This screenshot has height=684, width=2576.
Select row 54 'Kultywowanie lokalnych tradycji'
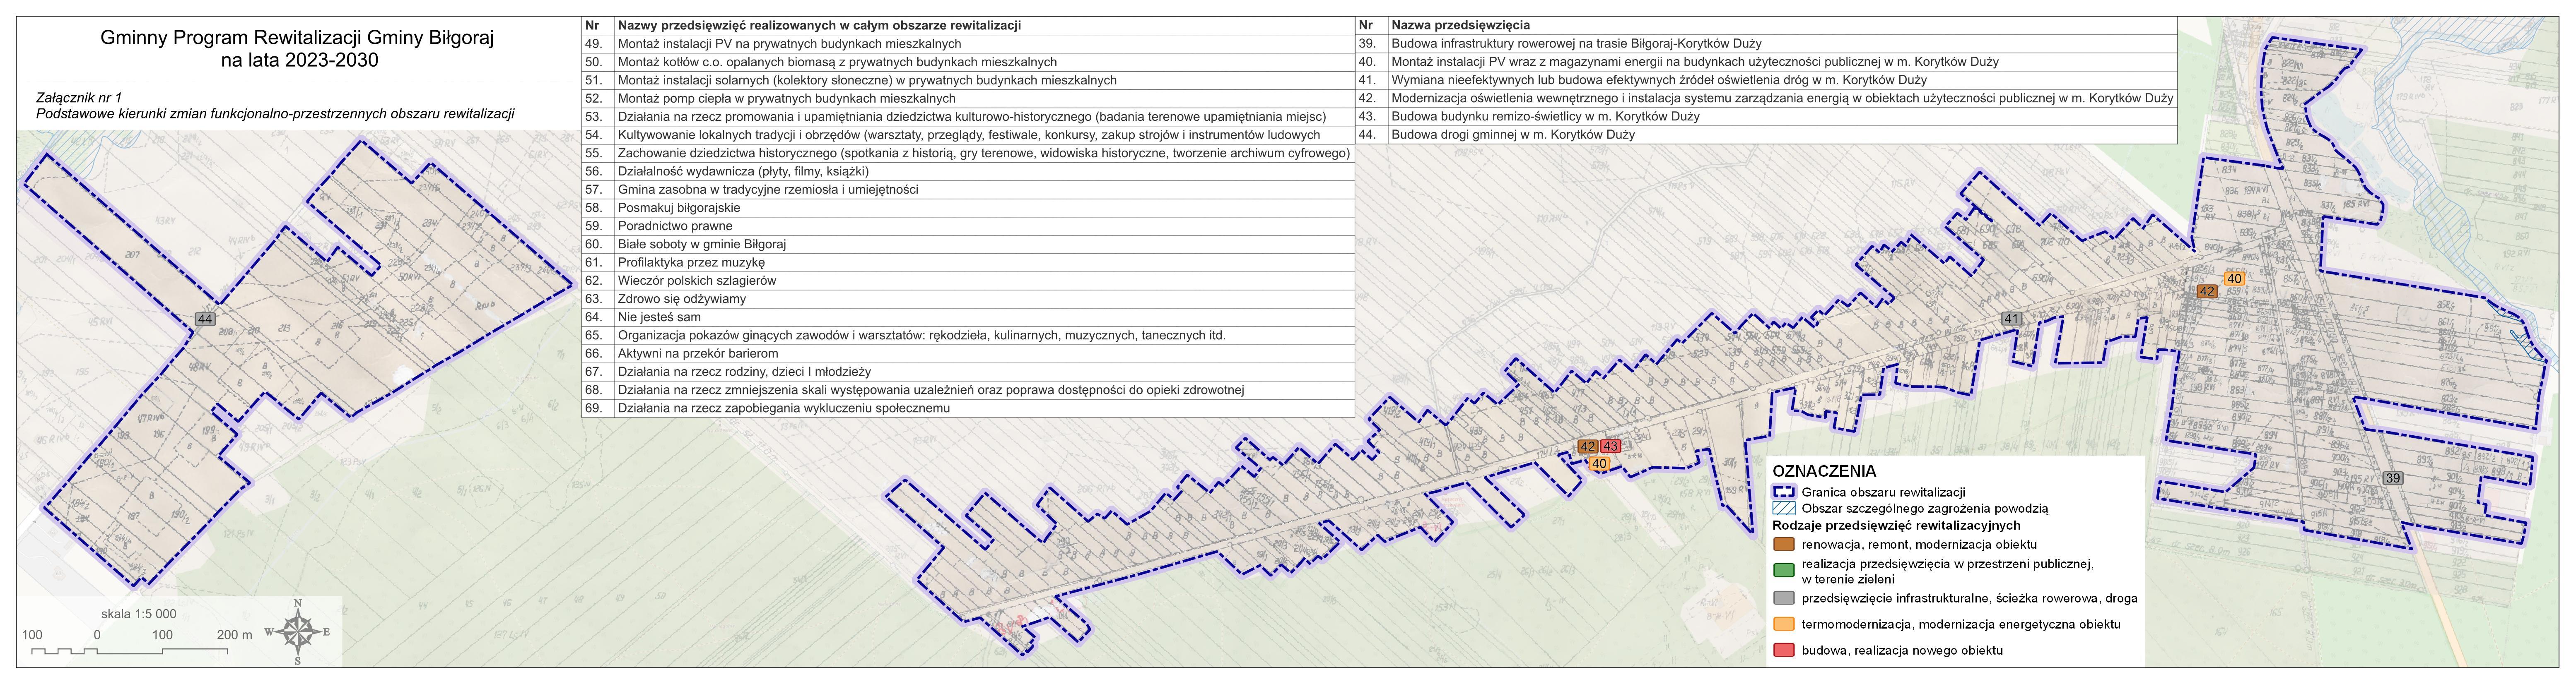(x=968, y=135)
